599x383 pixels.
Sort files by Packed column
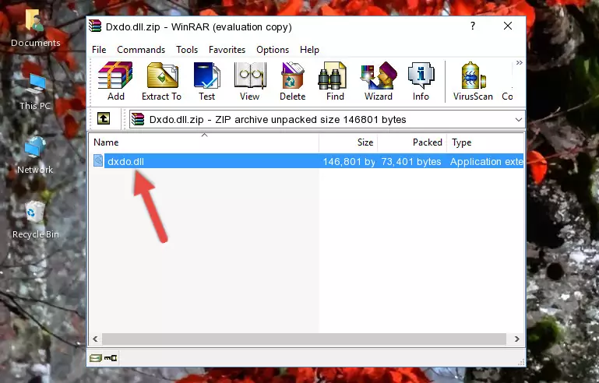412,142
